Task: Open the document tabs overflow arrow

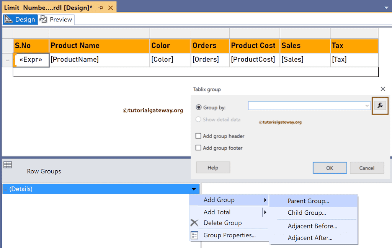Action: [x=386, y=8]
